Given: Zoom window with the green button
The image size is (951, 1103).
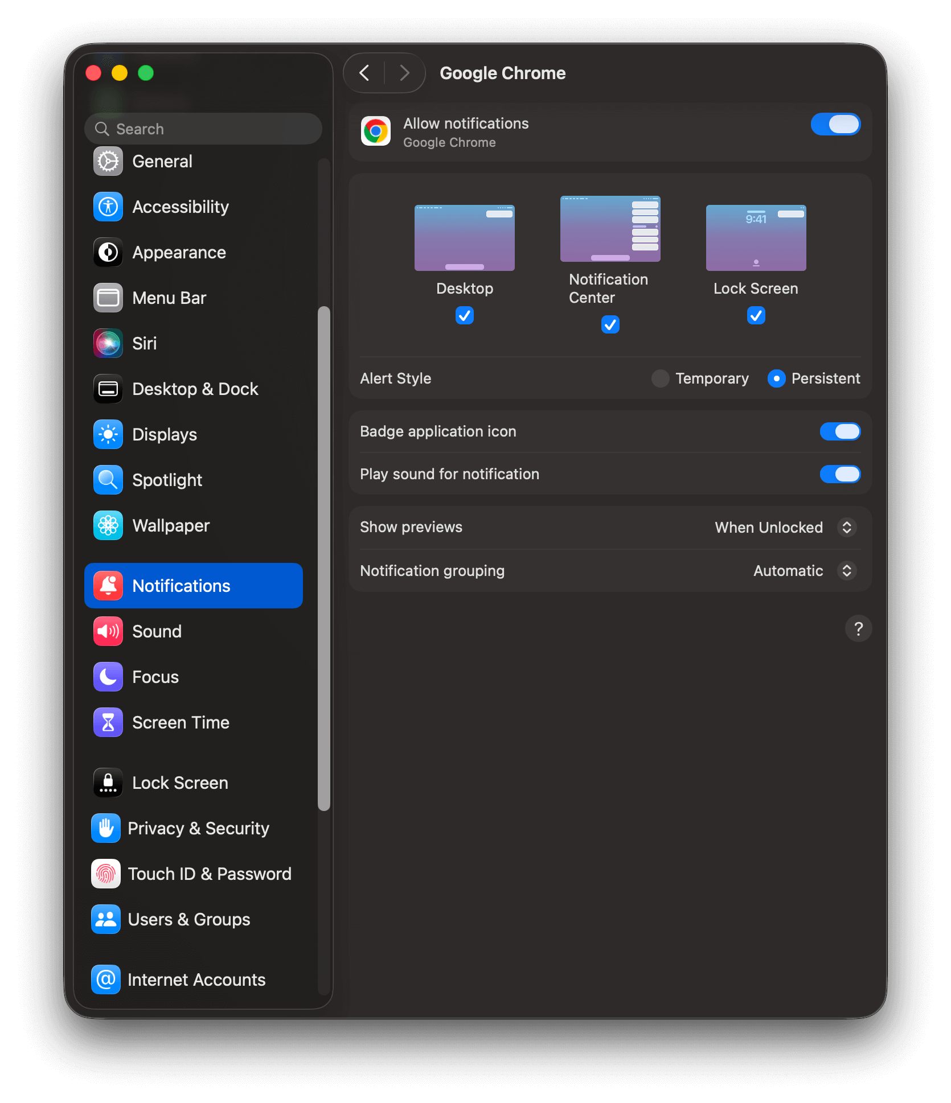Looking at the screenshot, I should point(146,73).
